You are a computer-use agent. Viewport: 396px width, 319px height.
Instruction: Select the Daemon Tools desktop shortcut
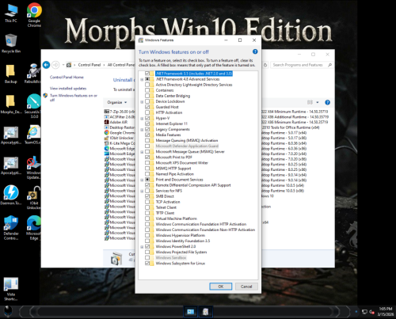(x=11, y=196)
